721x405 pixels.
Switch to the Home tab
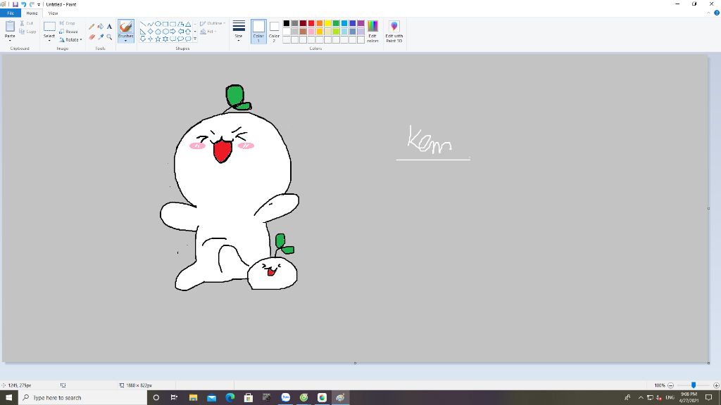click(x=32, y=13)
